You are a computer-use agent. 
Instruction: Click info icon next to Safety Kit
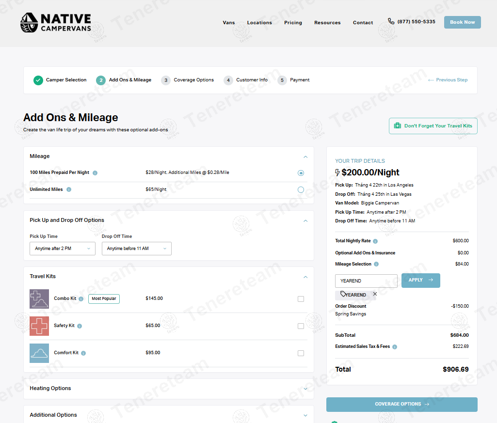(80, 326)
